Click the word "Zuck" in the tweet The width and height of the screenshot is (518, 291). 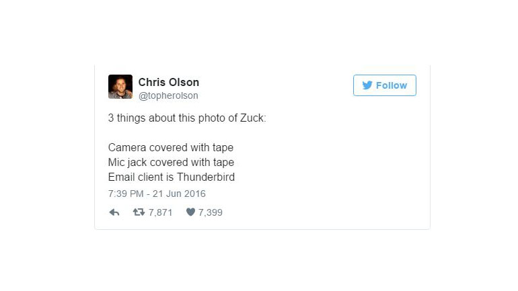(252, 118)
